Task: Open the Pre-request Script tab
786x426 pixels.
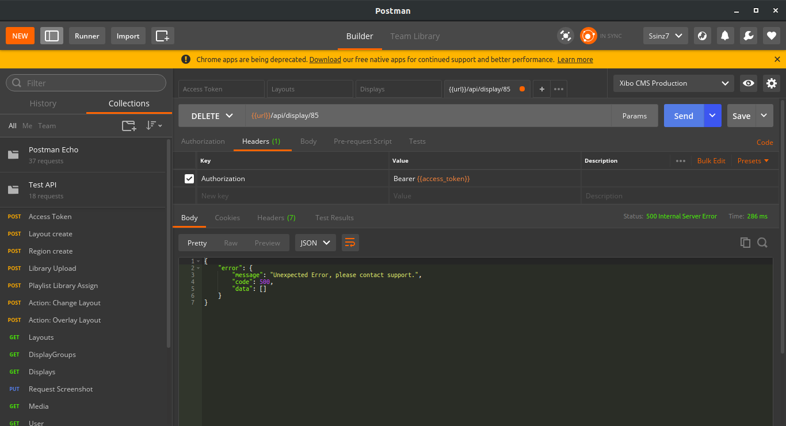Action: tap(363, 141)
